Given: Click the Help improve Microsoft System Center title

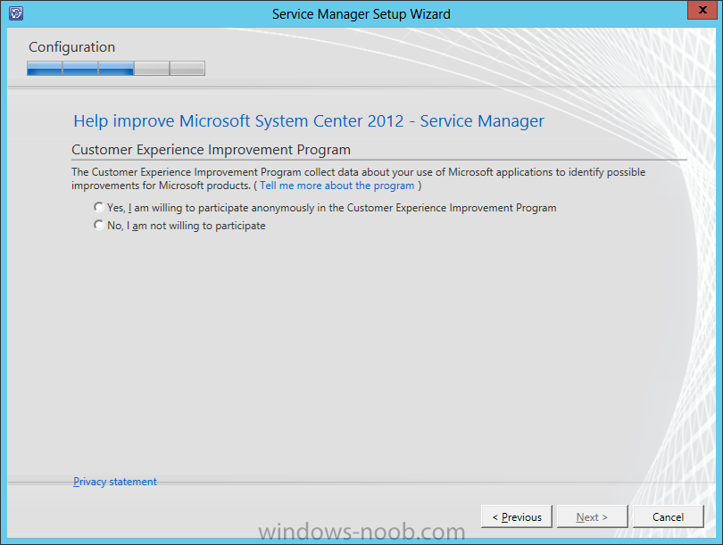Looking at the screenshot, I should 309,121.
